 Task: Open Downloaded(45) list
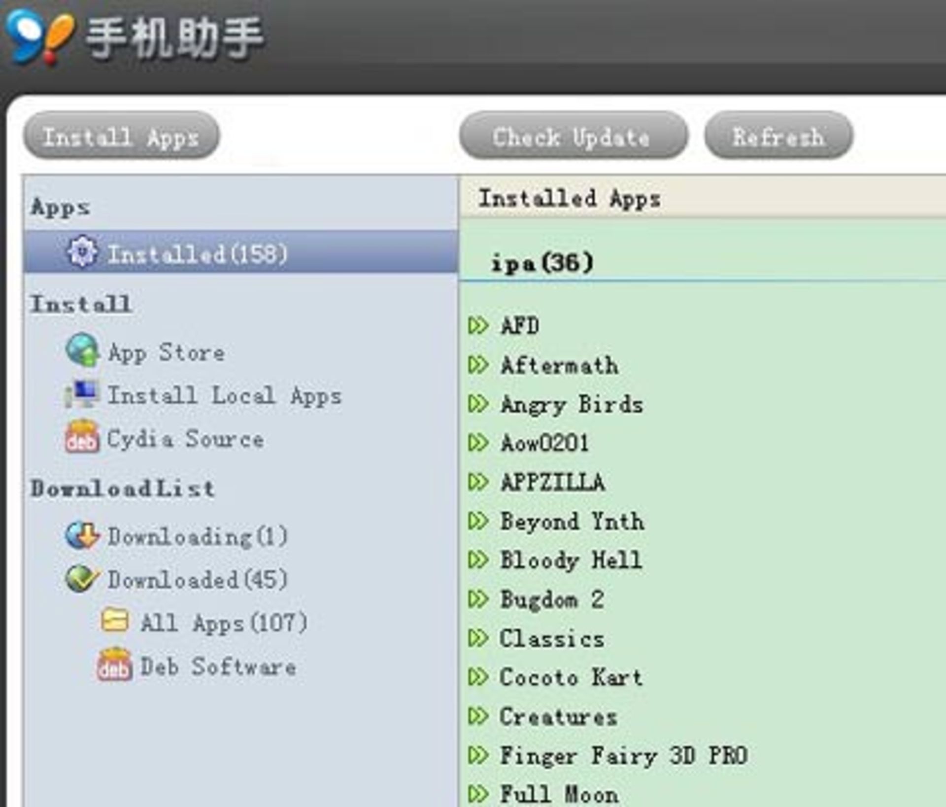click(x=198, y=580)
